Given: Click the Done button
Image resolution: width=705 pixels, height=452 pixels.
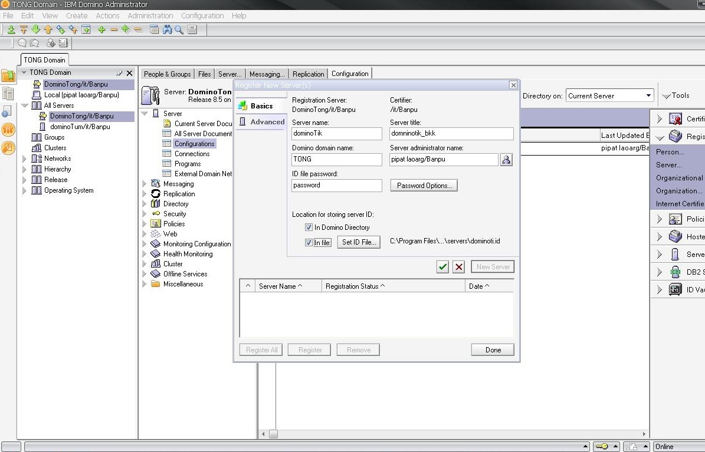Looking at the screenshot, I should click(493, 350).
